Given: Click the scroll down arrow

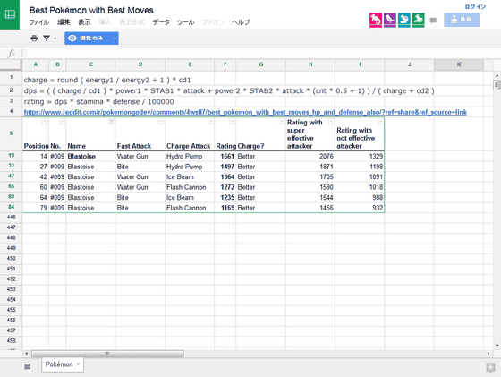Looking at the screenshot, I should [x=497, y=346].
